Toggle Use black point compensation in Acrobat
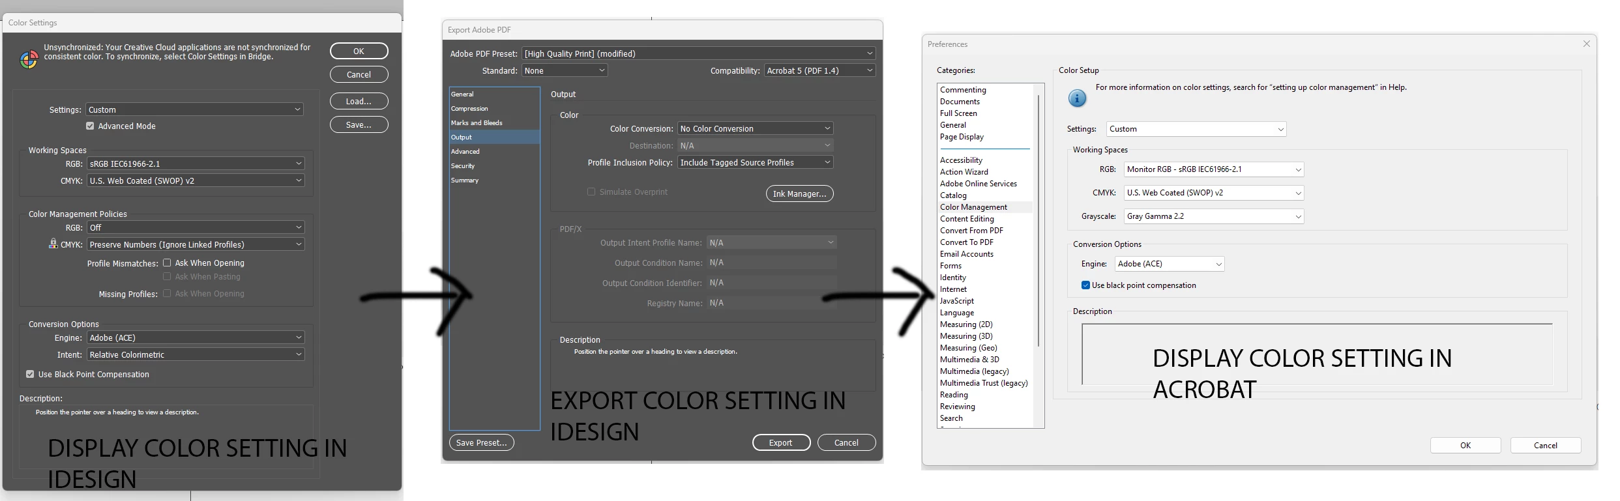 (x=1085, y=285)
